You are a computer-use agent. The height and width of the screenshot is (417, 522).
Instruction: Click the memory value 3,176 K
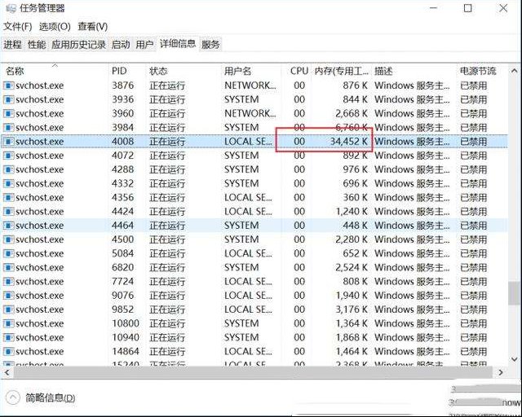[x=352, y=309]
